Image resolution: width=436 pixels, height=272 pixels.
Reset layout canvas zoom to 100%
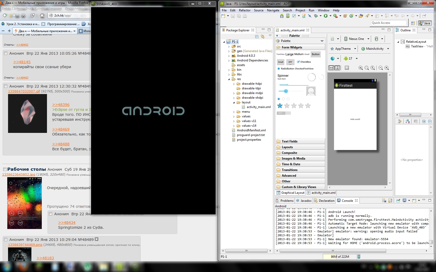point(373,68)
